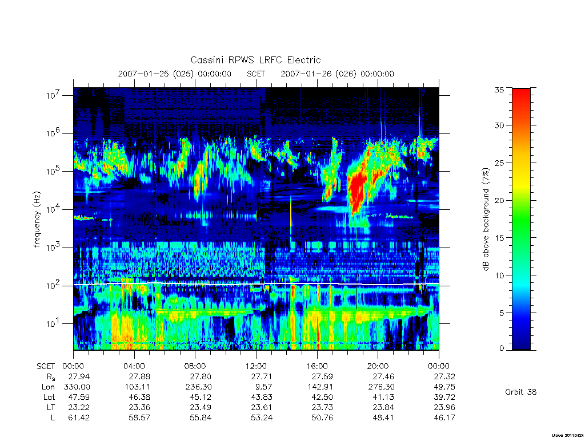Click the 10^2 frequency tick label

tap(53, 285)
